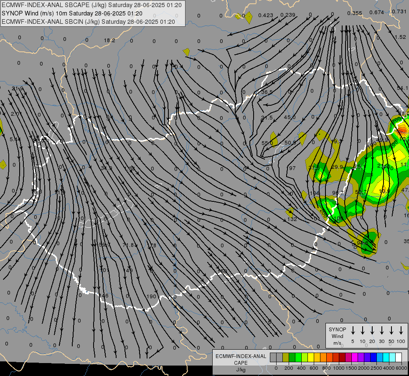The image size is (409, 376).
Task: Click the 100 m/s wind arrow in the SYNOP legend
Action: [x=401, y=330]
